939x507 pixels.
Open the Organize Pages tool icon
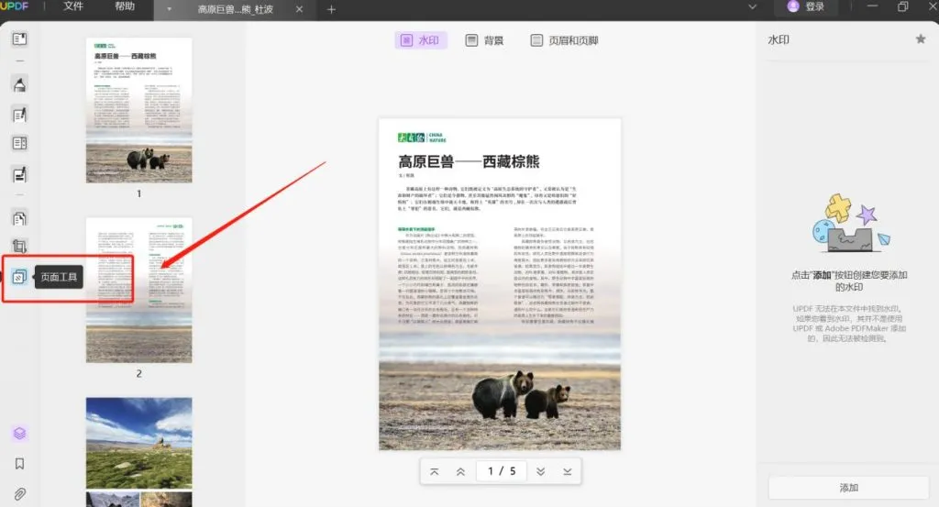19,218
